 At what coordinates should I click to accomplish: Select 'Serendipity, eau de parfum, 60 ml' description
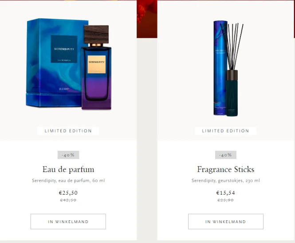coord(68,180)
